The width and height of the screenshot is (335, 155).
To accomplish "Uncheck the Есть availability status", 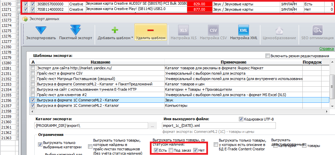I will point(156,151).
